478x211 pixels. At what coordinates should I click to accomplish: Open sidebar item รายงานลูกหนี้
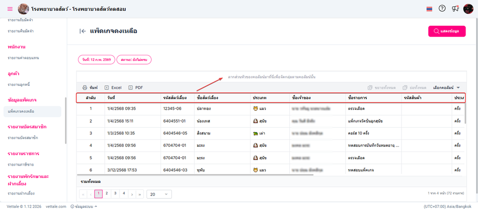[19, 84]
